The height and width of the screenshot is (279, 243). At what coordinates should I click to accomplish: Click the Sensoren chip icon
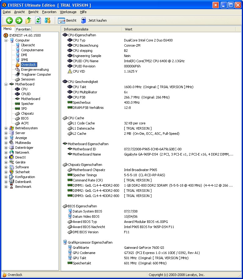coord(17,79)
